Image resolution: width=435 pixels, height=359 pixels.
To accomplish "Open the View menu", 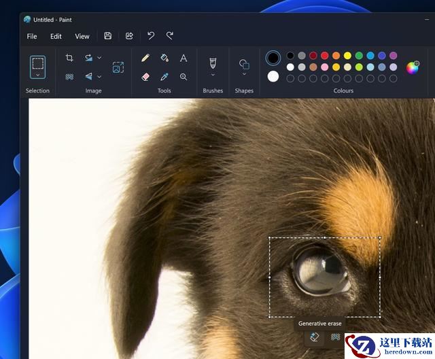I will point(82,36).
